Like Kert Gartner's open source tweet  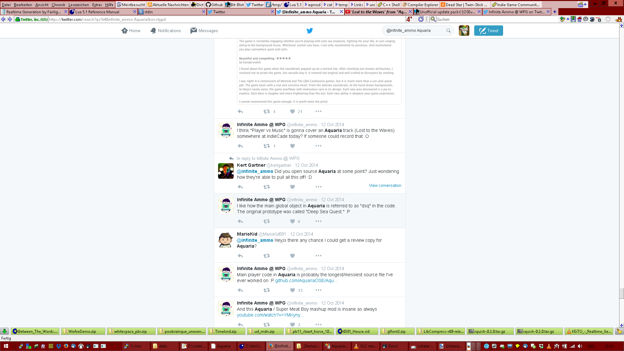292,187
